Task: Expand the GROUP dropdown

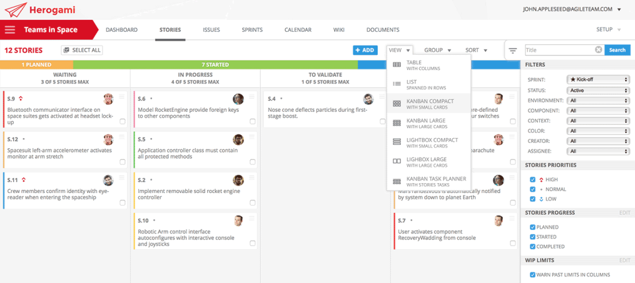Action: point(437,50)
